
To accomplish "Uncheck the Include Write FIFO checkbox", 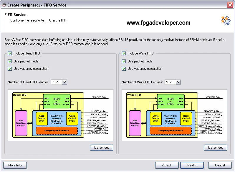I will point(124,54).
